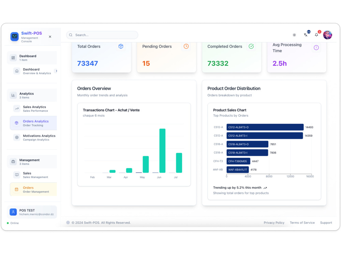This screenshot has height=255, width=341.
Task: Click the footer circle icon beside copyright
Action: pyautogui.click(x=68, y=222)
